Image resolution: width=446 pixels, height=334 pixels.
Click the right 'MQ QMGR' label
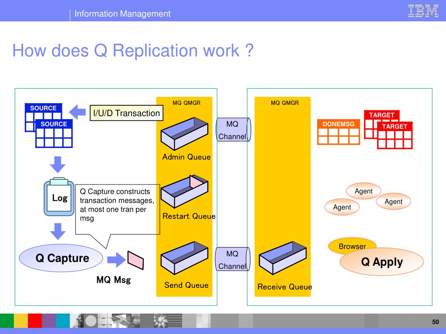click(x=285, y=103)
